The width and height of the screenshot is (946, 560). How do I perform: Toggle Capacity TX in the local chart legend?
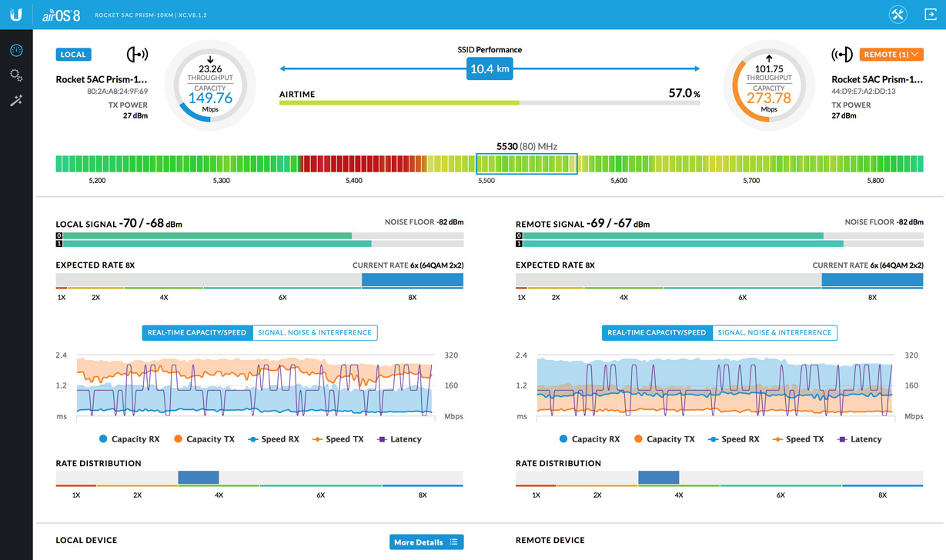(204, 439)
